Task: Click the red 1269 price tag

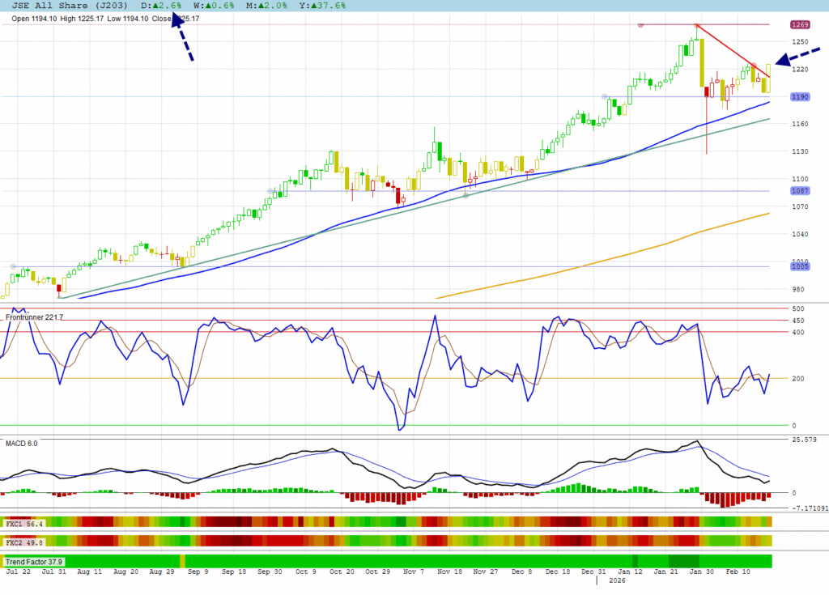Action: 800,25
